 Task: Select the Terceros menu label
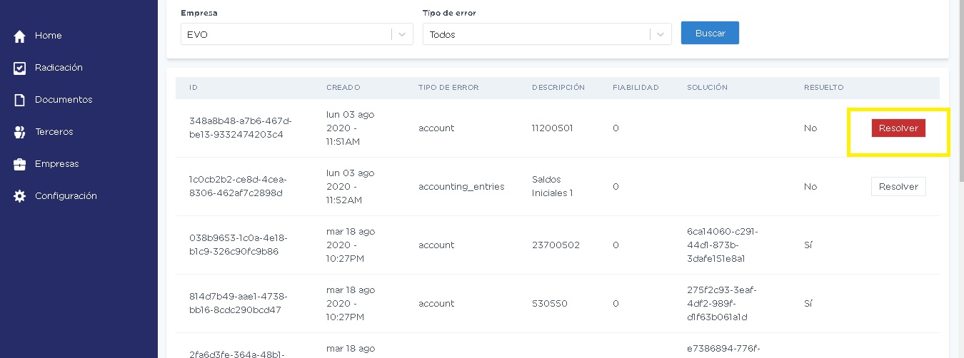[54, 132]
